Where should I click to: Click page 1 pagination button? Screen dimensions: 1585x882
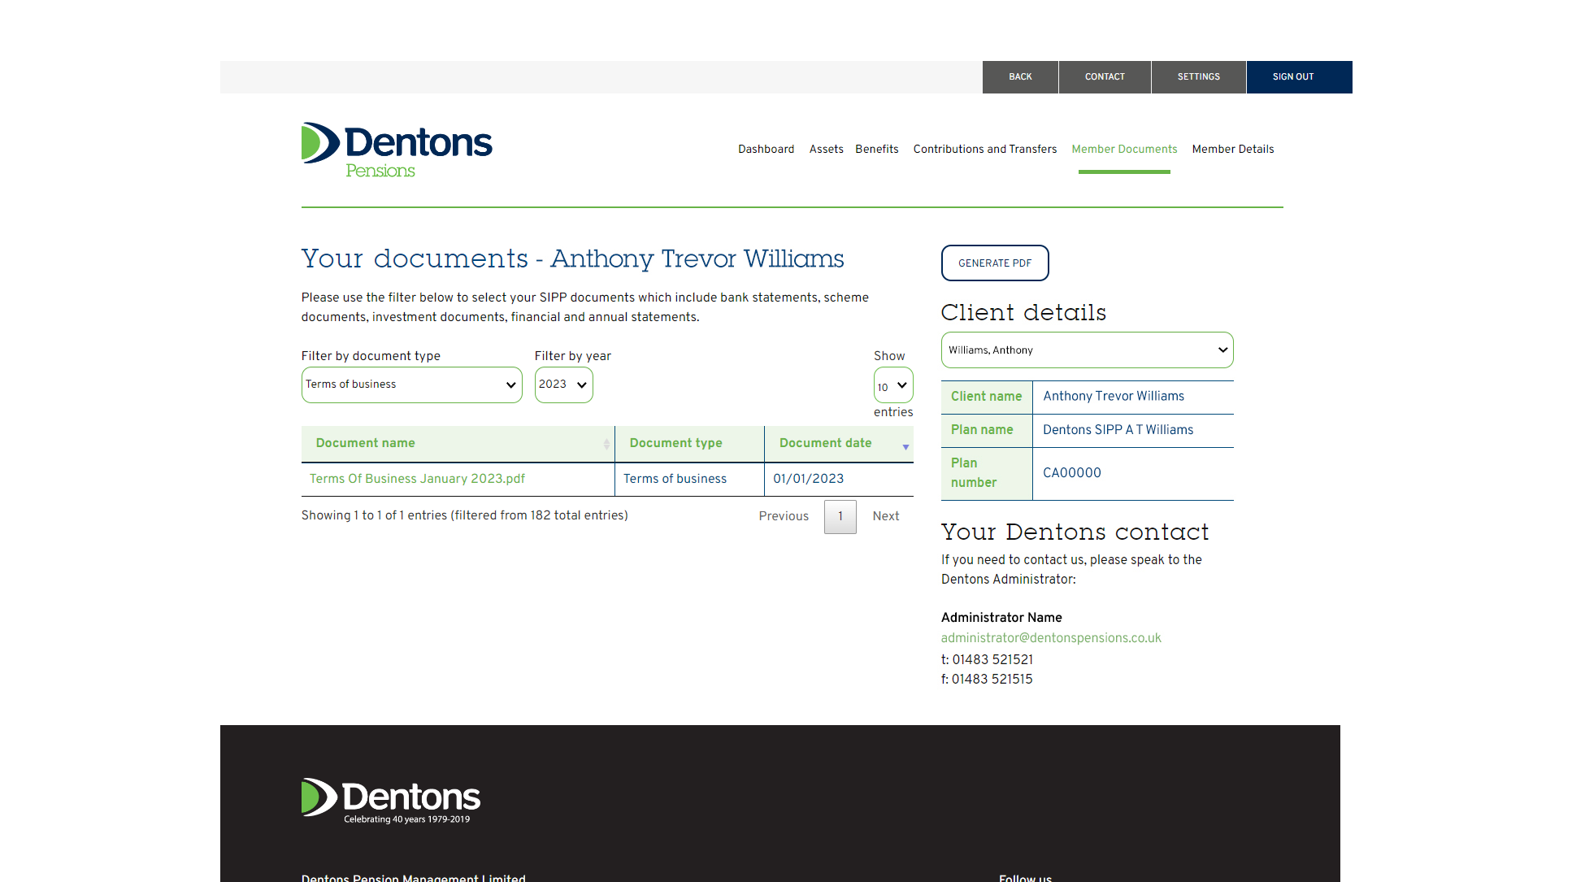(x=840, y=516)
